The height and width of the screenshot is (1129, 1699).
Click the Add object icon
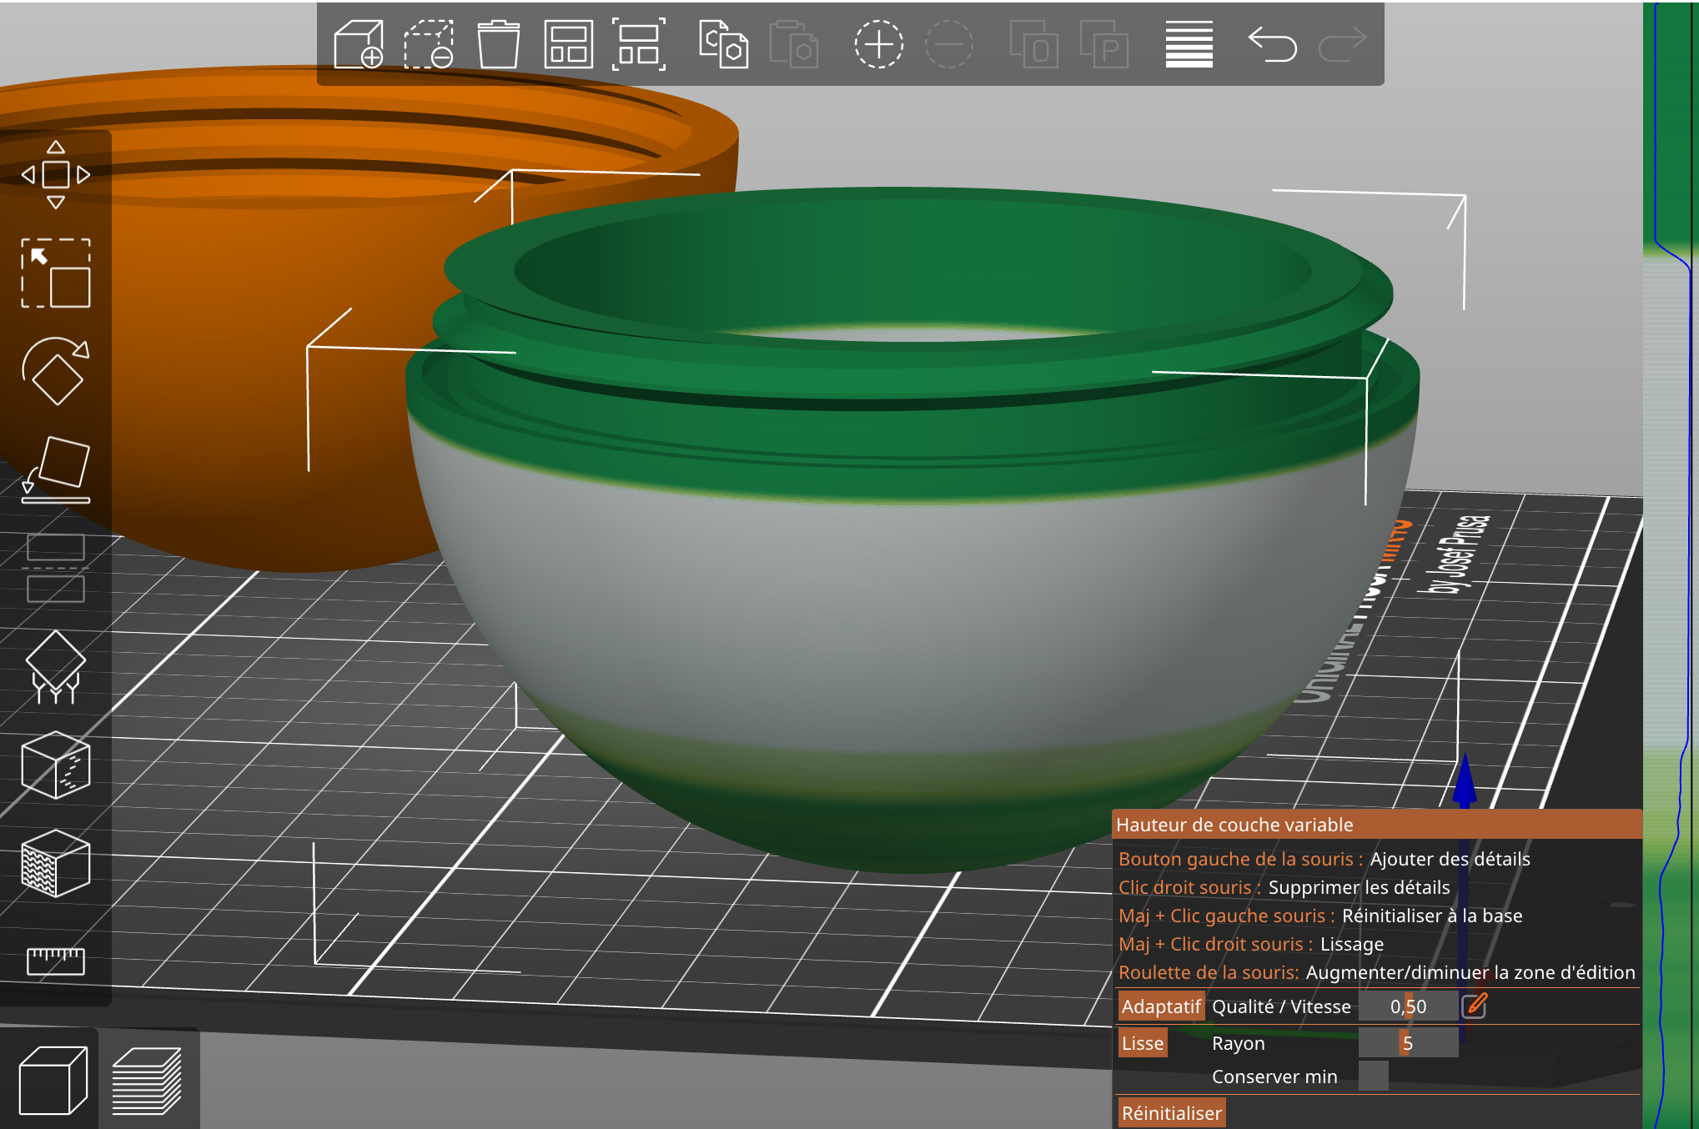(x=358, y=43)
